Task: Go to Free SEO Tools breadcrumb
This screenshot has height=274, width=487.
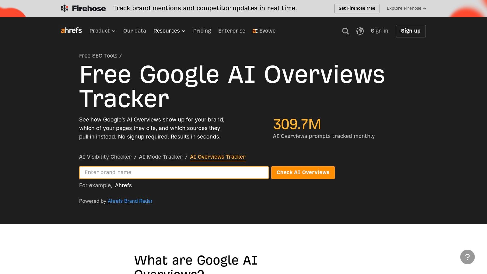Action: pos(98,56)
